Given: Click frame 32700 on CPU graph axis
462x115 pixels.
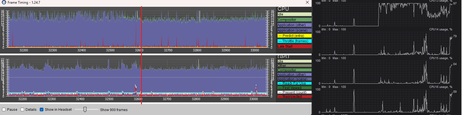Looking at the screenshot, I should 168,50.
